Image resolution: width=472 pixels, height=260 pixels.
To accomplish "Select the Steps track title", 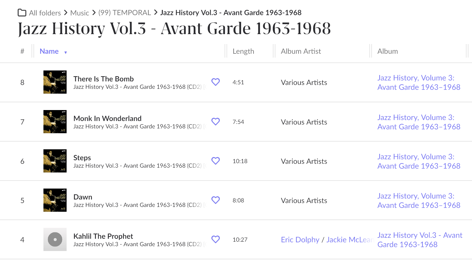I will click(x=82, y=158).
